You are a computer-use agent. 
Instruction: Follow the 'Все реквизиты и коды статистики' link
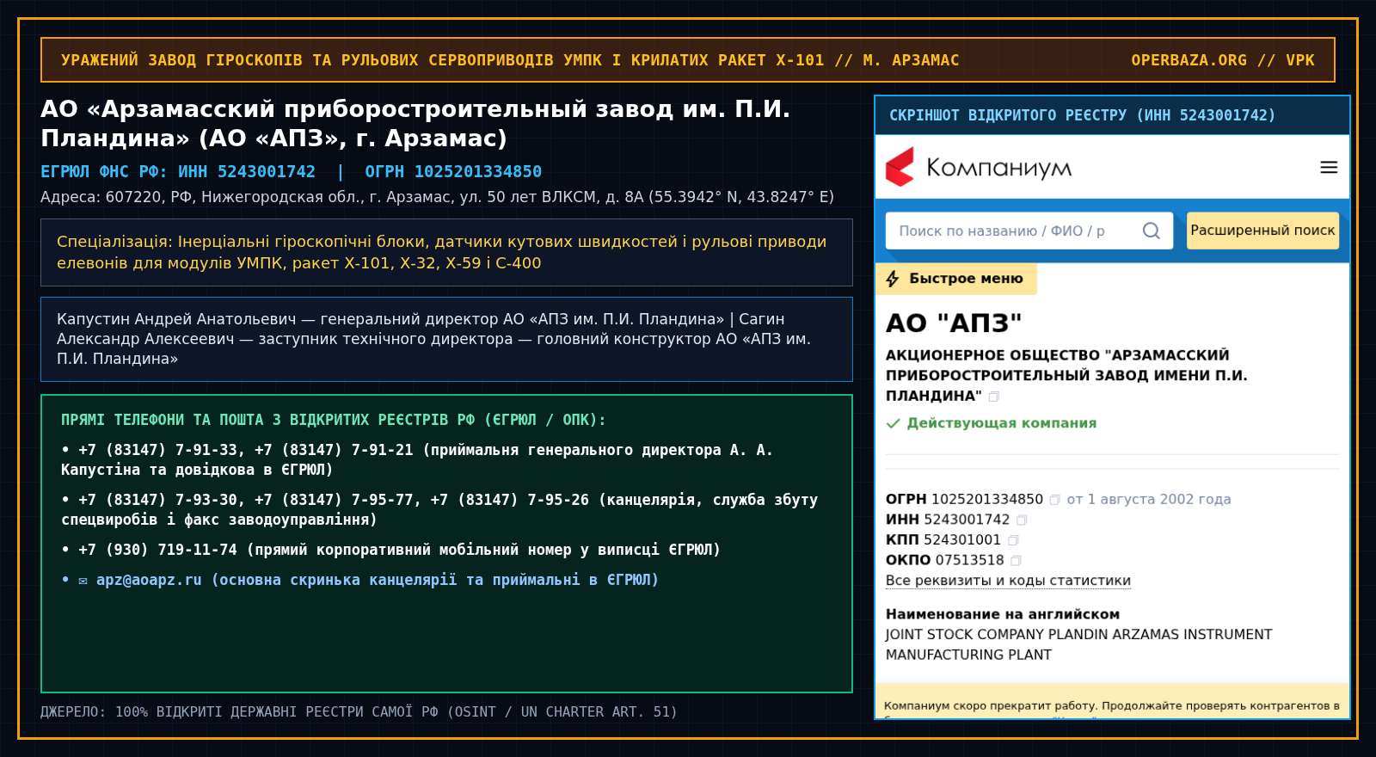(1008, 581)
